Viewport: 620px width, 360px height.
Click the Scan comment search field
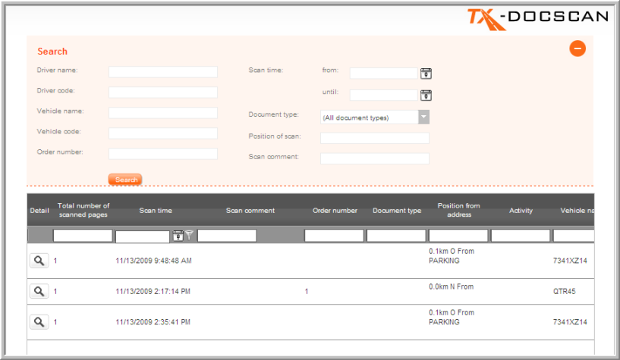click(x=374, y=158)
